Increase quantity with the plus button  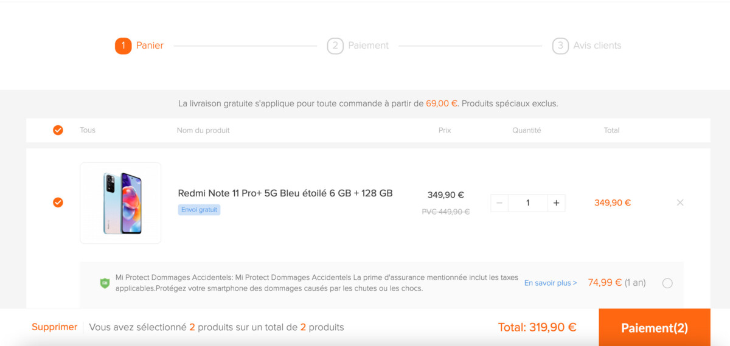point(556,203)
